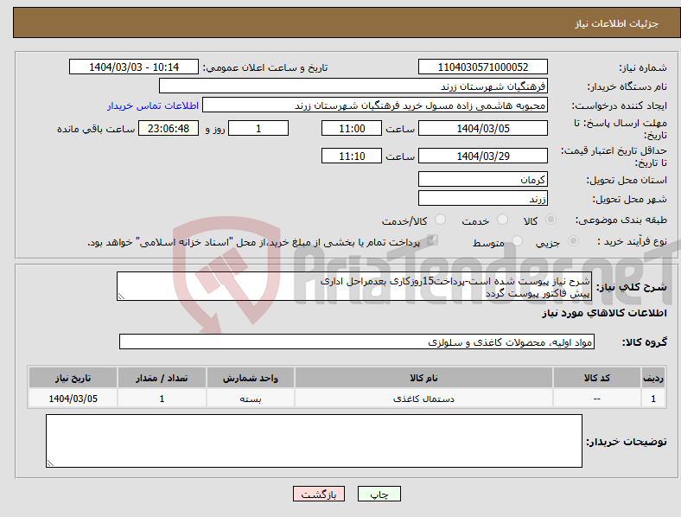Select the کالا/خدمت radio button
Viewport: 681px width, 517px height.
(441, 220)
